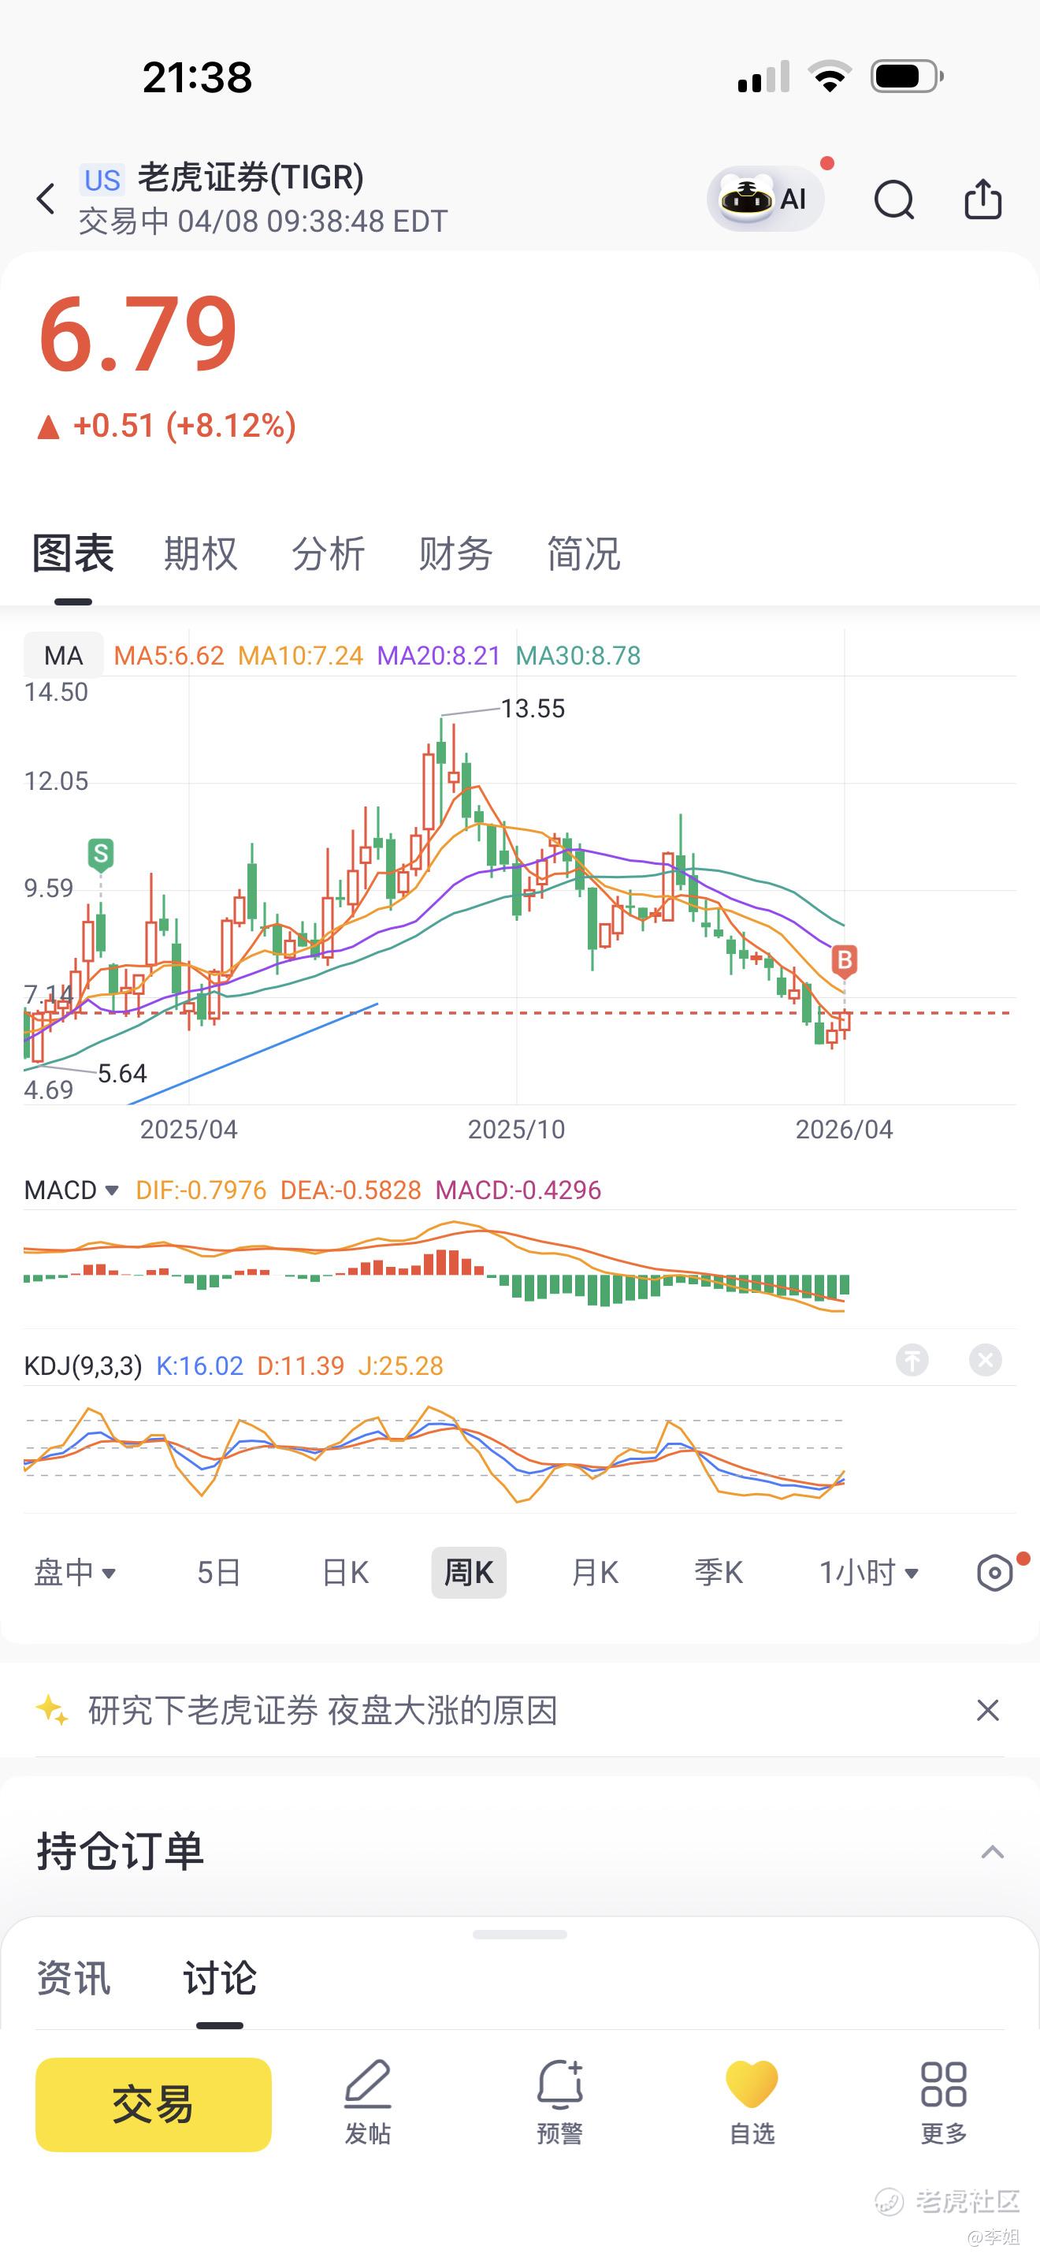Switch to the 期权 tab

tap(201, 554)
